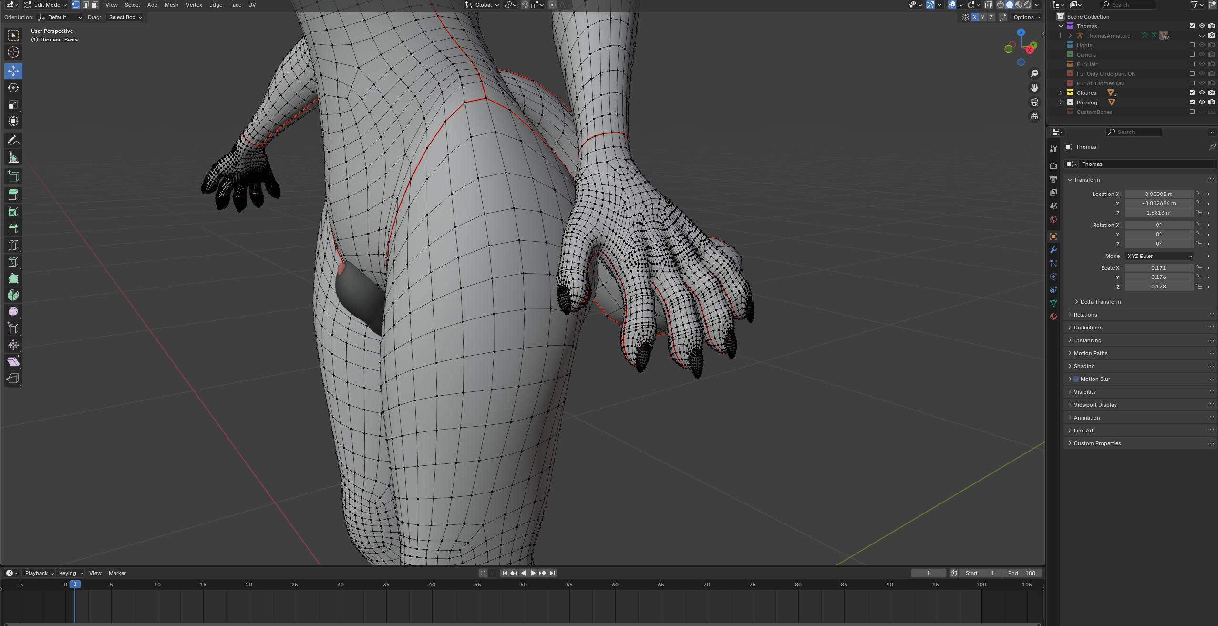Enable the Lights collection checkbox
This screenshot has height=626, width=1218.
(1192, 45)
